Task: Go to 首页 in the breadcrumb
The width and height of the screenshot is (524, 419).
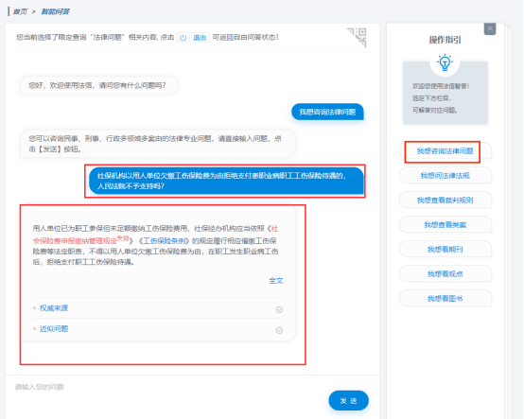Action: pos(21,11)
